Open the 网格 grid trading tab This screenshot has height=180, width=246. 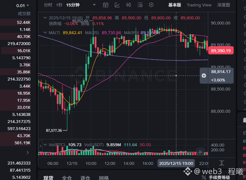[x=104, y=178]
